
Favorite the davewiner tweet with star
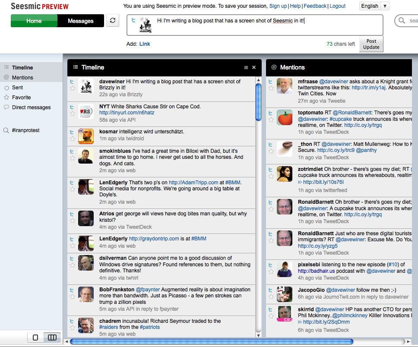click(72, 88)
